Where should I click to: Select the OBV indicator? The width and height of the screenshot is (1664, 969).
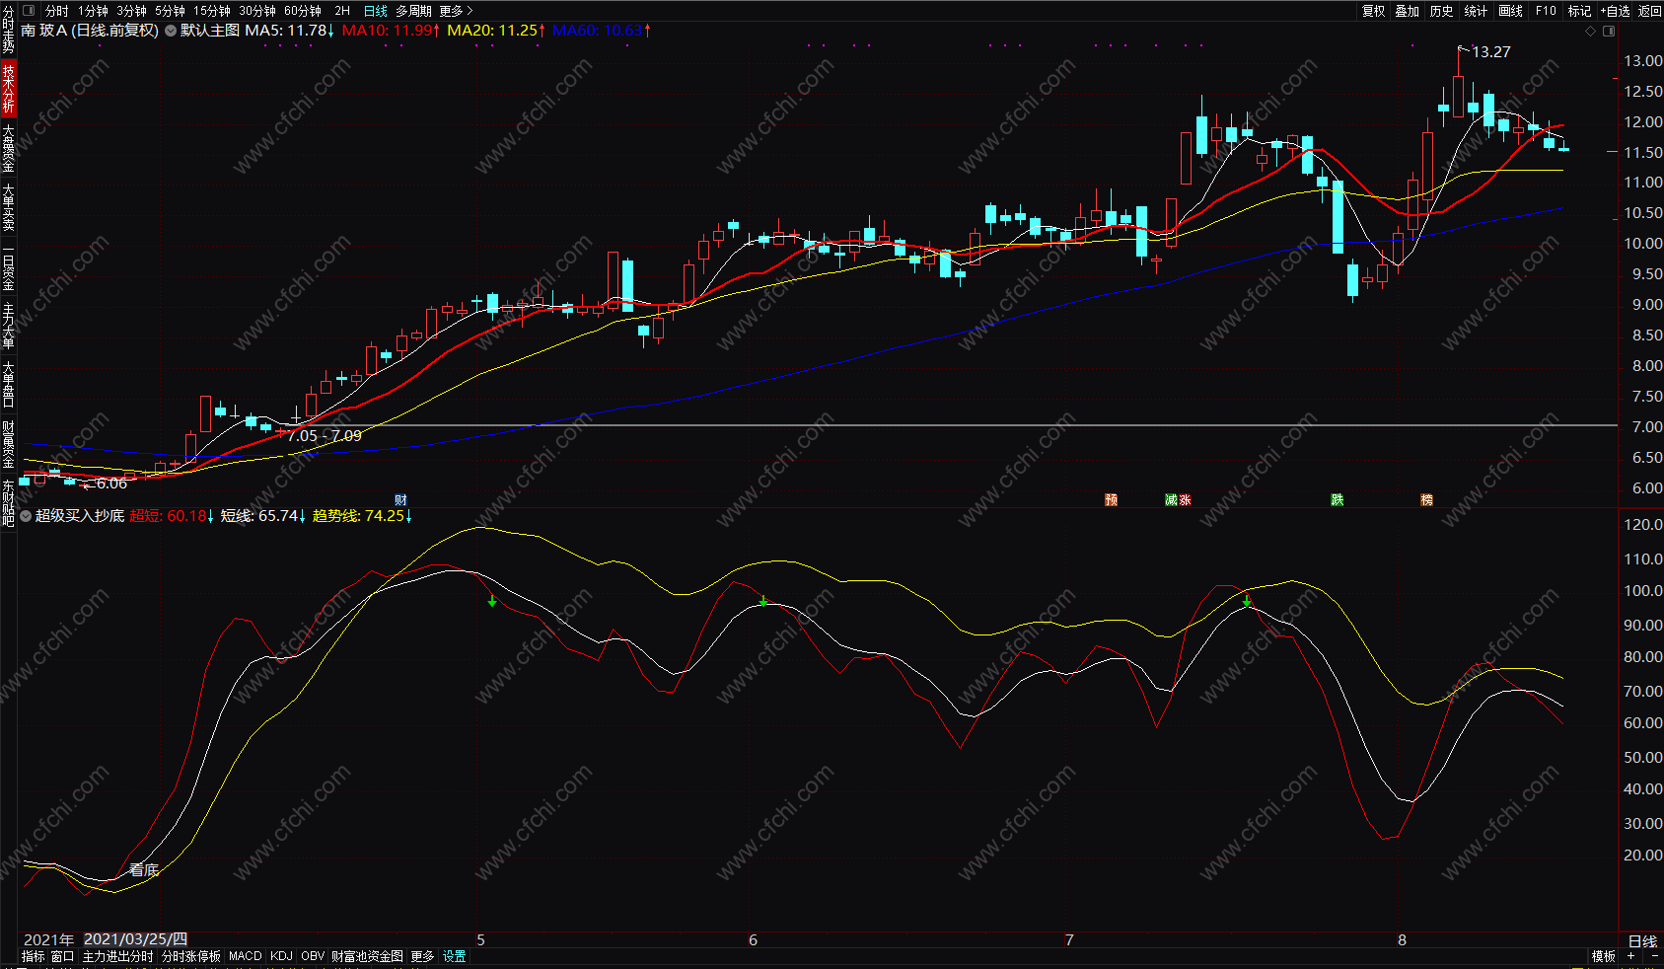(x=313, y=956)
